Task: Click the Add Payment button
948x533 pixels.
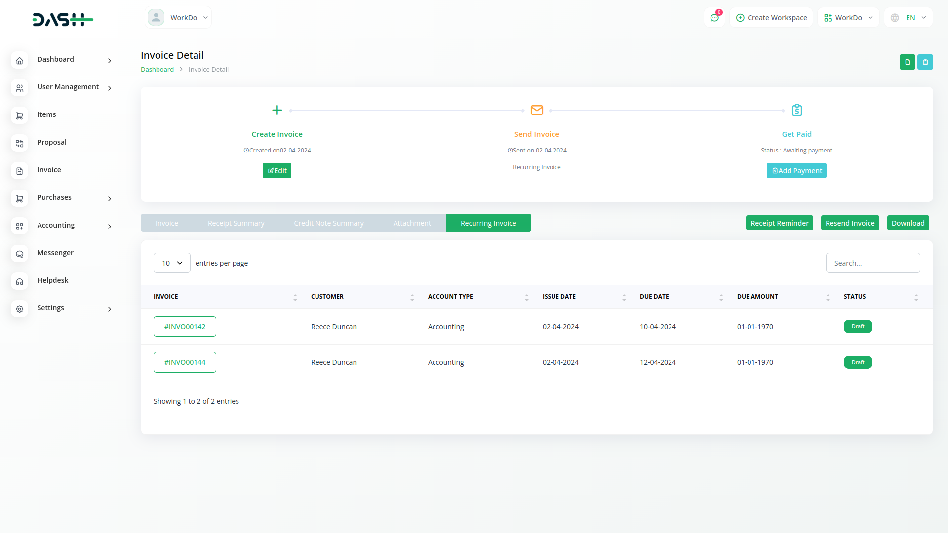Action: 796,171
